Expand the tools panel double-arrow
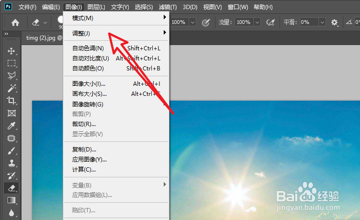Viewport: 360px width, 220px height. [6, 34]
